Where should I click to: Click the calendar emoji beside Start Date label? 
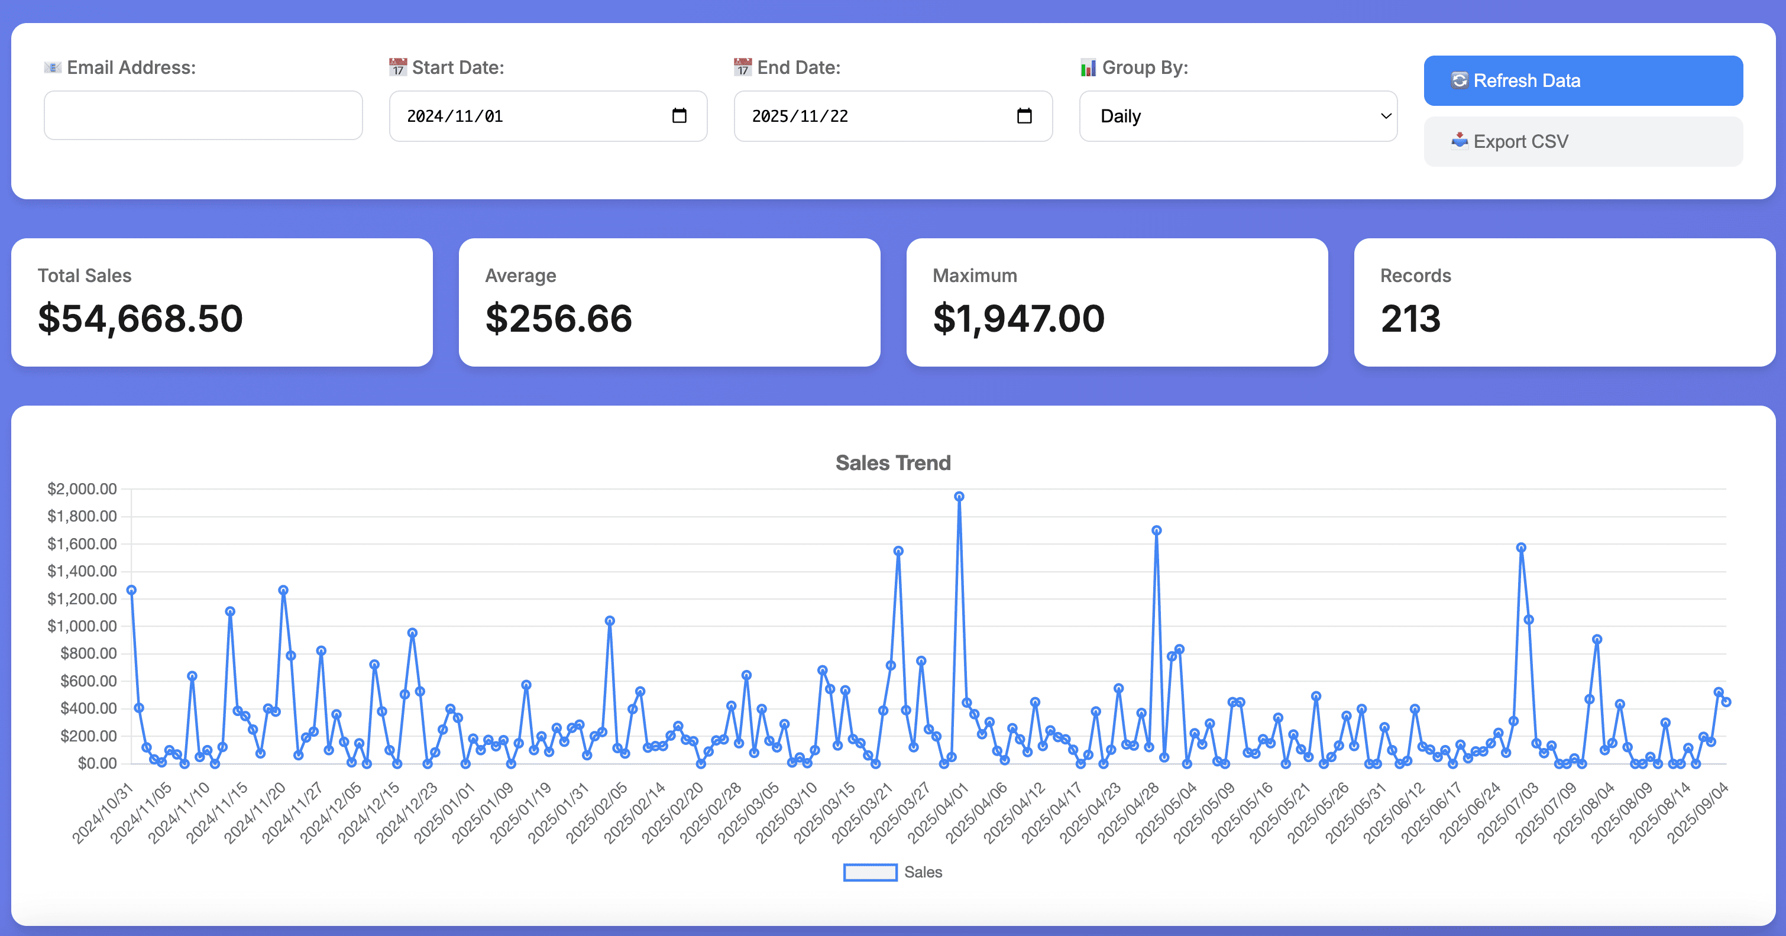click(397, 67)
